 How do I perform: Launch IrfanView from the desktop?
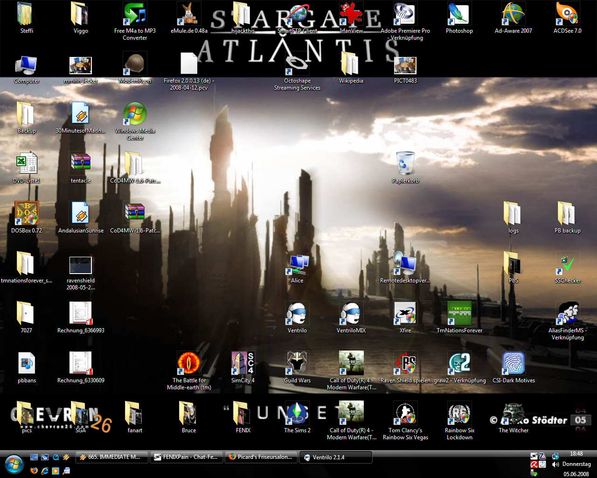(x=351, y=15)
